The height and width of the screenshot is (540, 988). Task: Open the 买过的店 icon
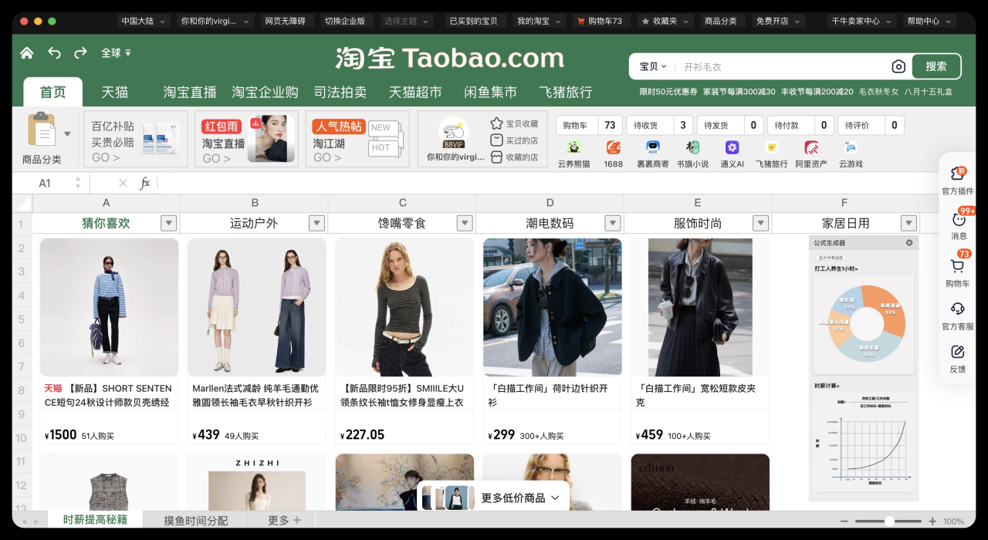(x=497, y=140)
